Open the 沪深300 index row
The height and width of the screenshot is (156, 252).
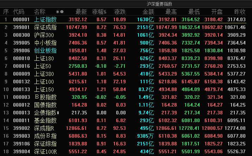[x=44, y=35]
